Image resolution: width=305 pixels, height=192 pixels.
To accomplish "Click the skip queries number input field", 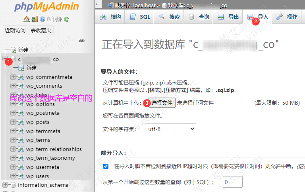I will coord(232,182).
